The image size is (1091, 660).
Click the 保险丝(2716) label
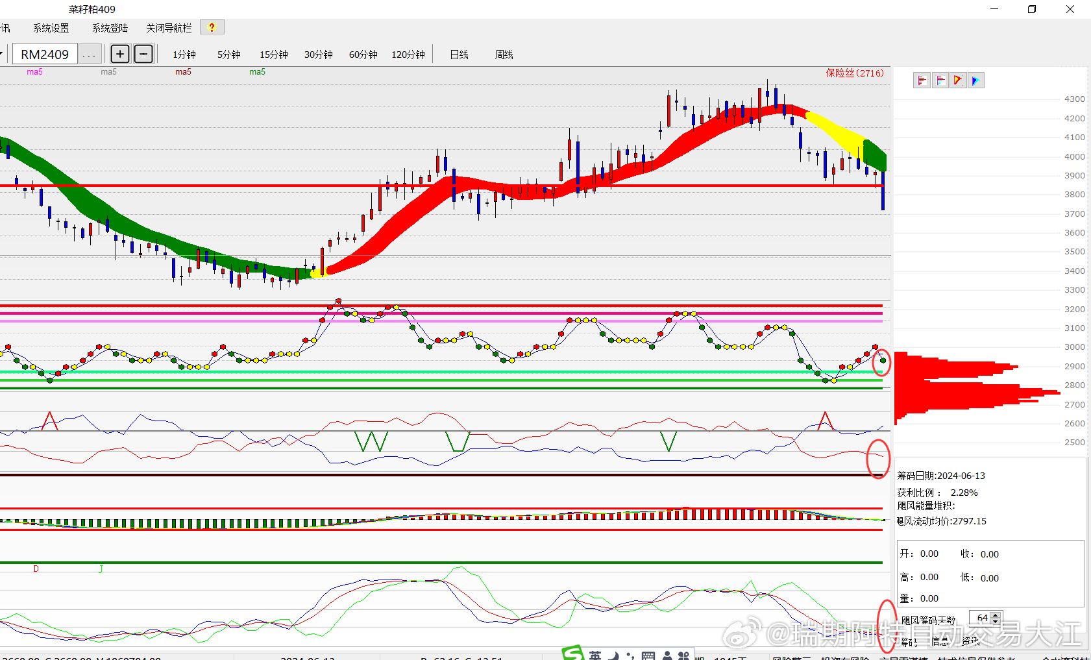(855, 73)
